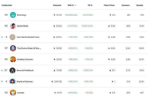
Task: Click the Arabian Camels avatar icon
Action: (13, 59)
